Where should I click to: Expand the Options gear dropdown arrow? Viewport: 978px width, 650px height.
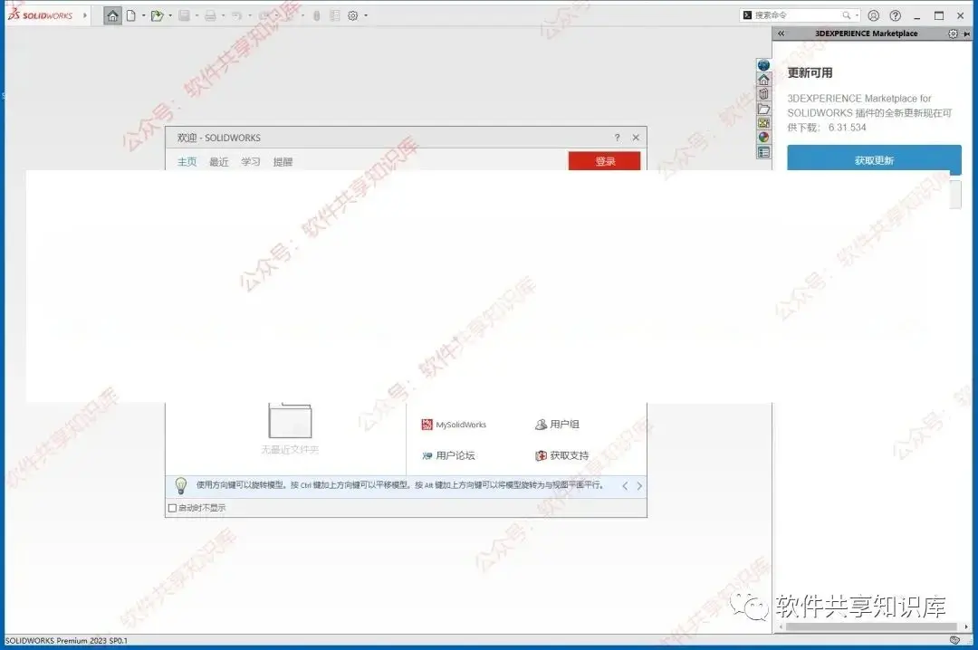(x=366, y=15)
